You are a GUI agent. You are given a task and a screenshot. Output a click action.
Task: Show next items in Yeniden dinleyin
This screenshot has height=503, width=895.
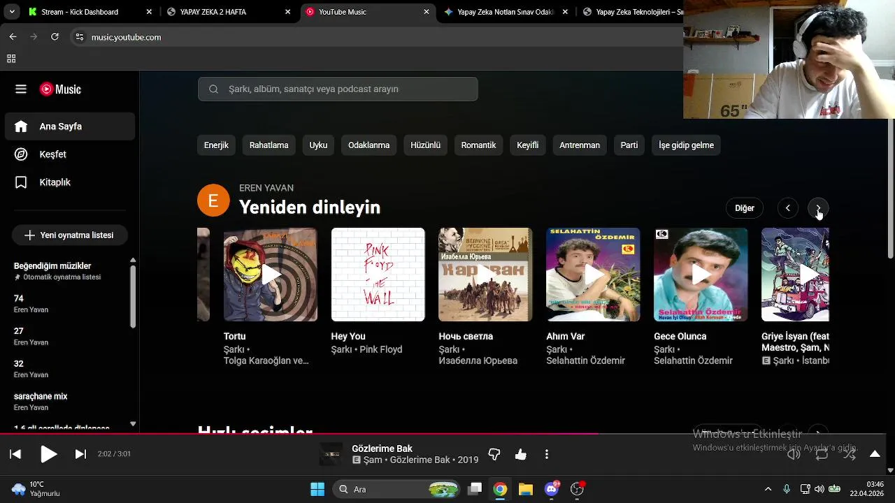click(x=818, y=208)
